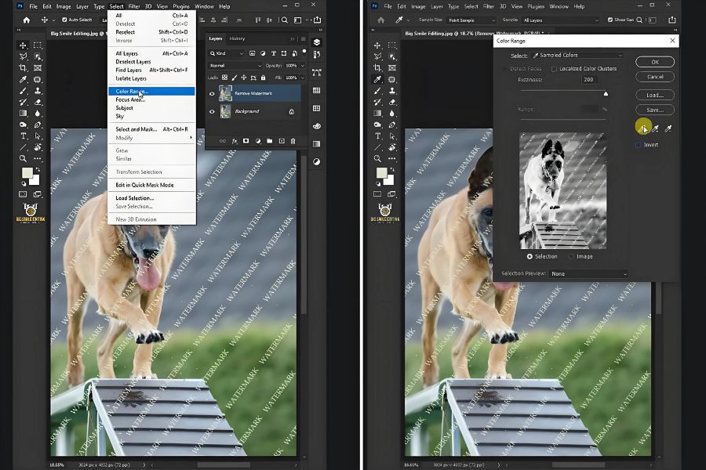This screenshot has width=706, height=470.
Task: Click Color Range in the Select menu
Action: click(151, 92)
